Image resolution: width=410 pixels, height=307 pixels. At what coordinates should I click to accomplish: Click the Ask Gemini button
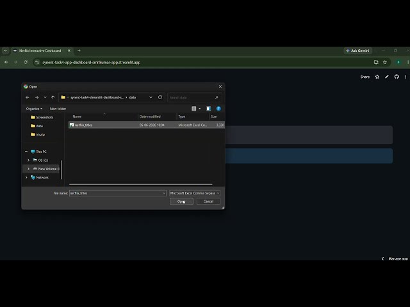coord(357,51)
